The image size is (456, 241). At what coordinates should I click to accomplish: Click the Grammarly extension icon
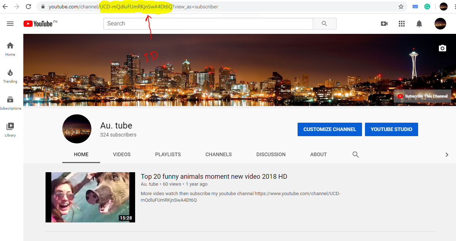pyautogui.click(x=427, y=6)
